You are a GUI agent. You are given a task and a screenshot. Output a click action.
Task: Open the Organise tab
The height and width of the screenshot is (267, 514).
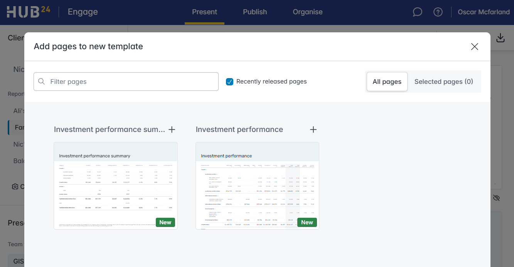point(307,12)
